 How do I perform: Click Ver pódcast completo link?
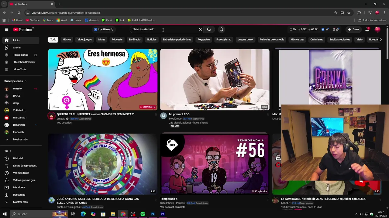[173, 207]
